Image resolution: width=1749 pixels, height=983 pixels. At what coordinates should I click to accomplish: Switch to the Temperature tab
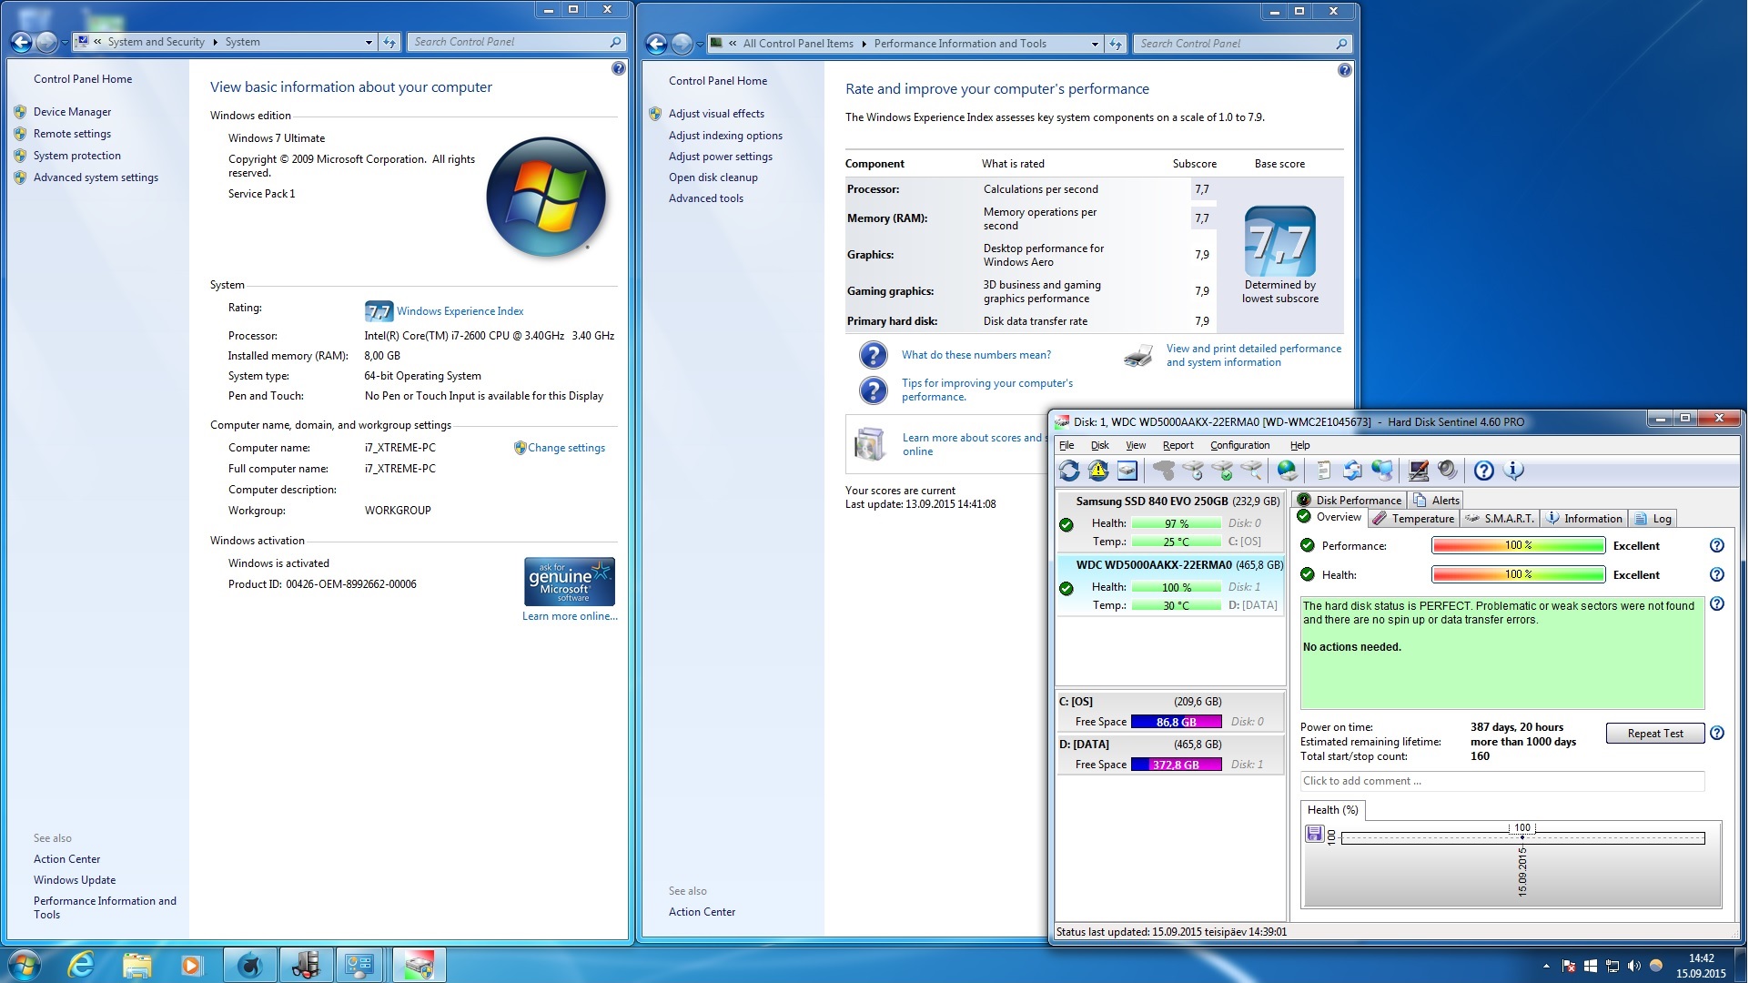(x=1413, y=519)
